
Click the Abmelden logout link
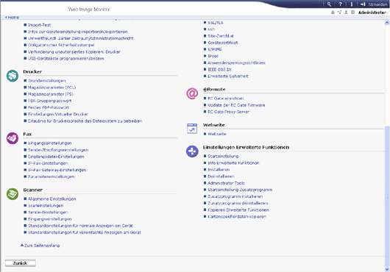tap(377, 4)
